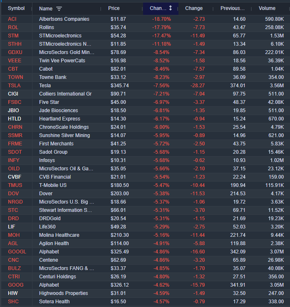The height and width of the screenshot is (307, 290).
Task: Select the CVB Financial name cell
Action: coord(55,177)
